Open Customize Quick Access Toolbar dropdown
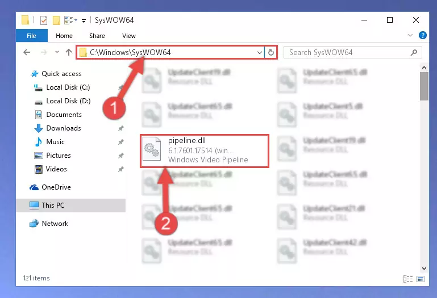This screenshot has width=437, height=298. click(x=84, y=20)
